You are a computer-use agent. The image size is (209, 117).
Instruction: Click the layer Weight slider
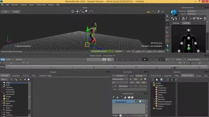click(133, 116)
